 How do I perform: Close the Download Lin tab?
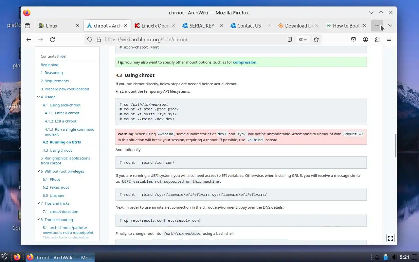click(317, 26)
